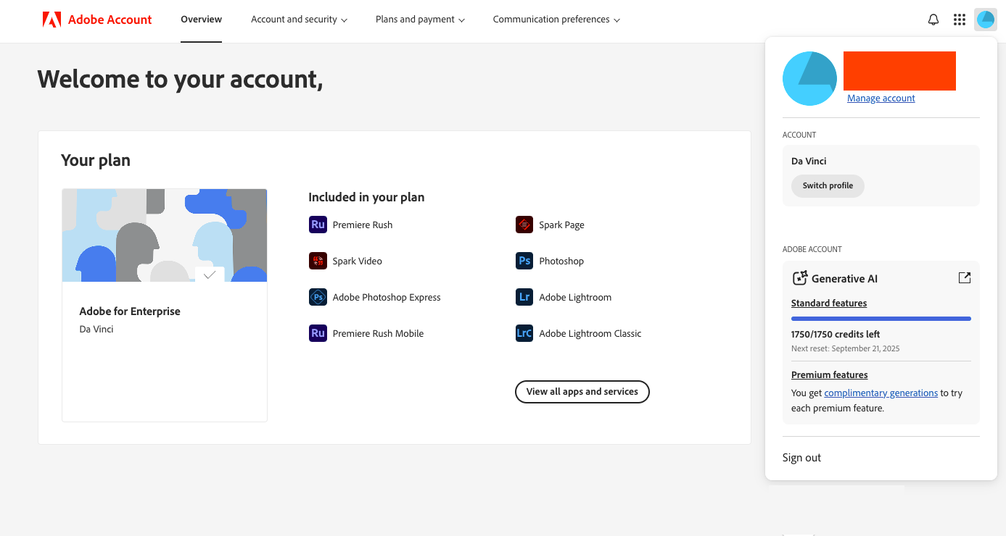Click the Adobe Account title
Viewport: 1006px width, 536px height.
[110, 20]
